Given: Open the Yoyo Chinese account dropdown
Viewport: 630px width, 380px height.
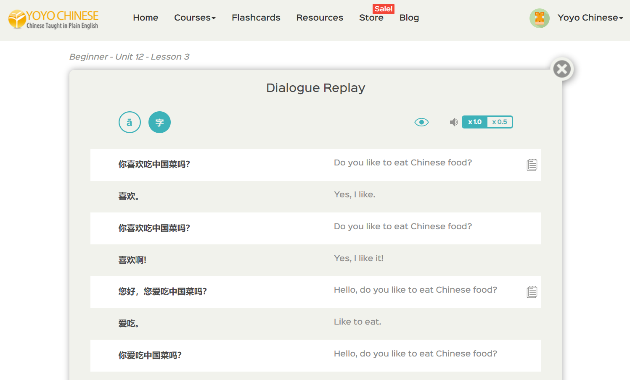Looking at the screenshot, I should click(x=590, y=18).
